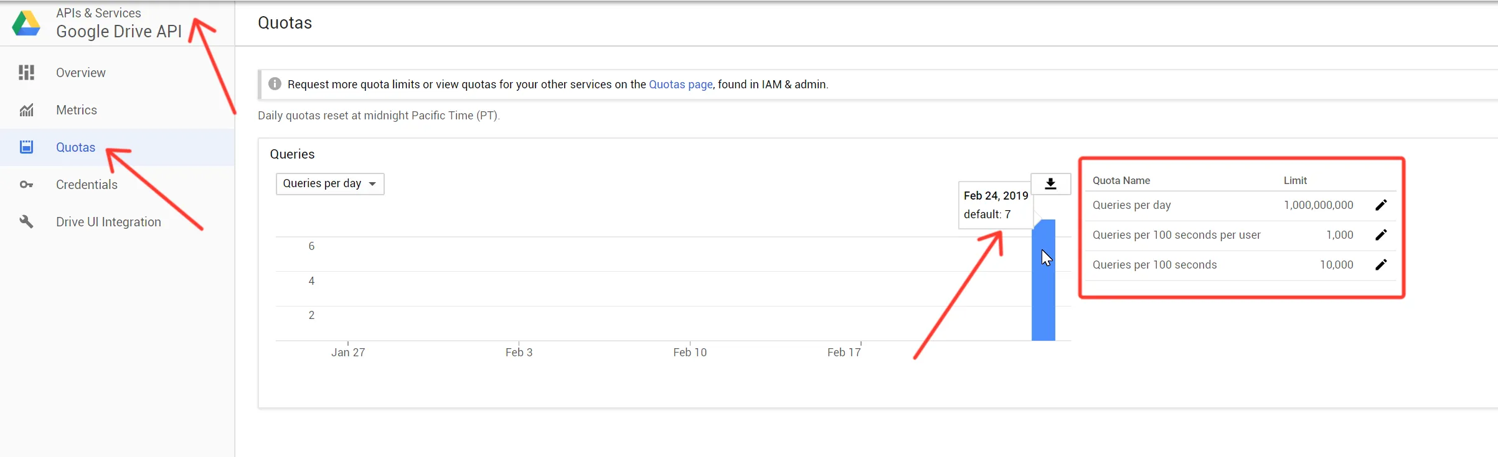The height and width of the screenshot is (457, 1498).
Task: Go to the Metrics section
Action: (77, 110)
